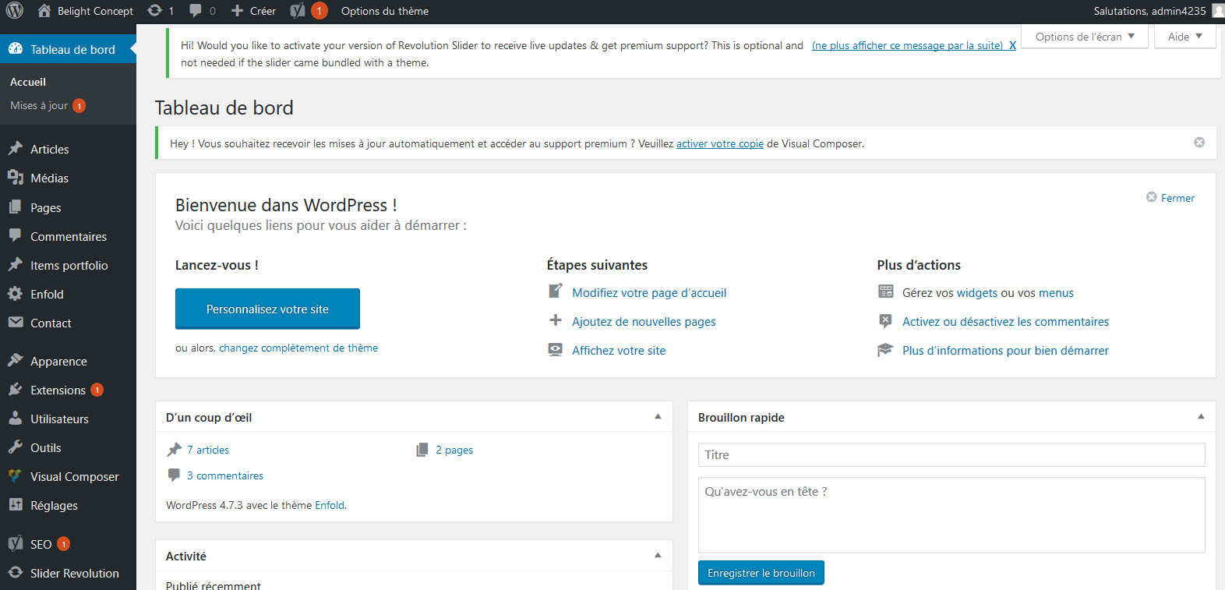
Task: Click the Outils wrench icon
Action: [x=16, y=447]
